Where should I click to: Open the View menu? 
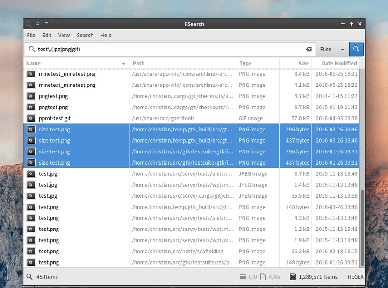click(64, 35)
